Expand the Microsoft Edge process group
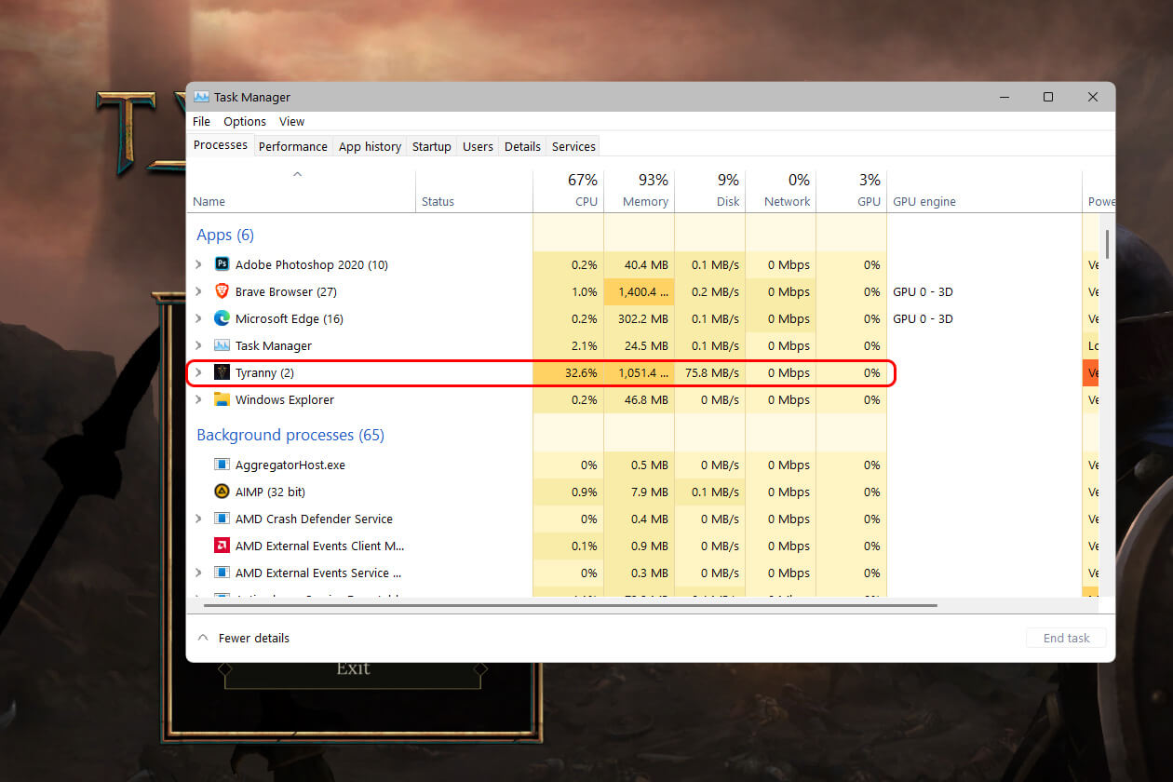The height and width of the screenshot is (782, 1173). point(198,318)
